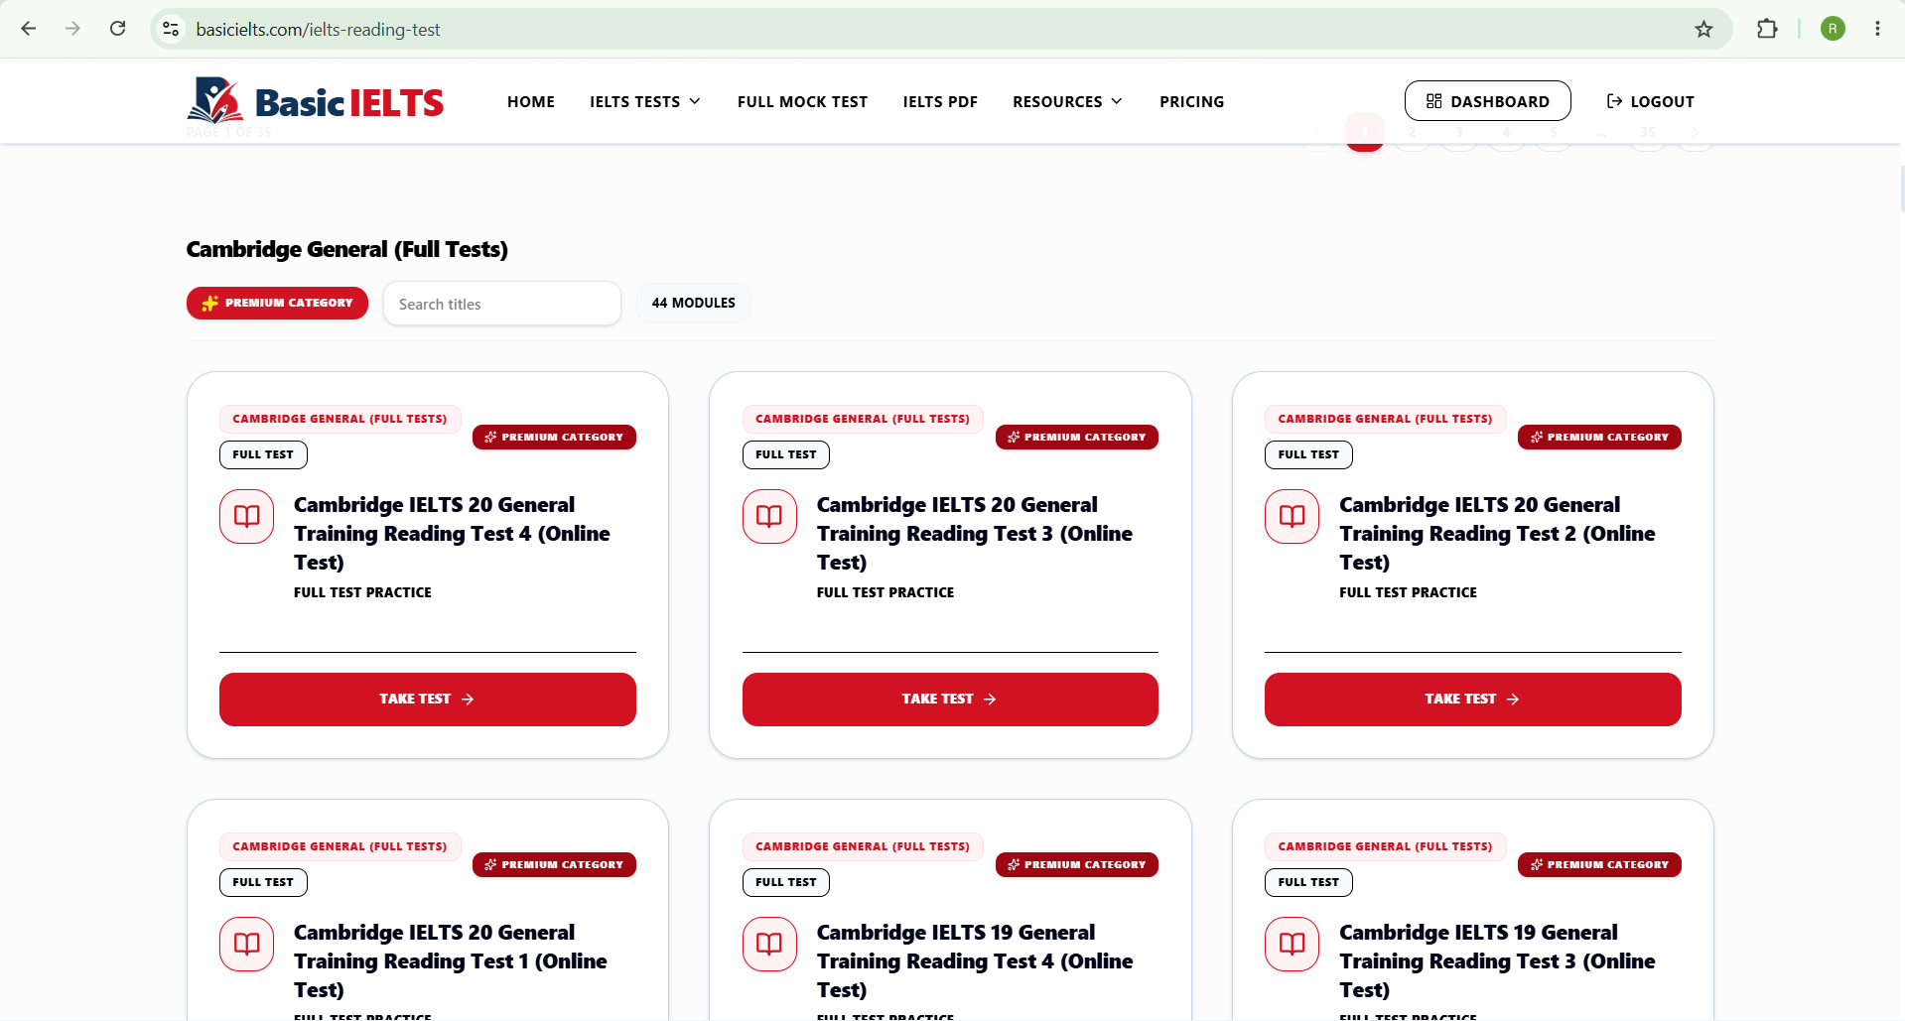The height and width of the screenshot is (1021, 1905).
Task: Click LOGOUT to sign out
Action: tap(1650, 101)
